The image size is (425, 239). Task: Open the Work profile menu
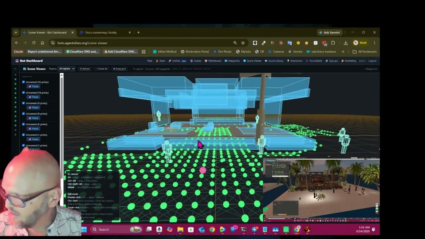point(360,43)
